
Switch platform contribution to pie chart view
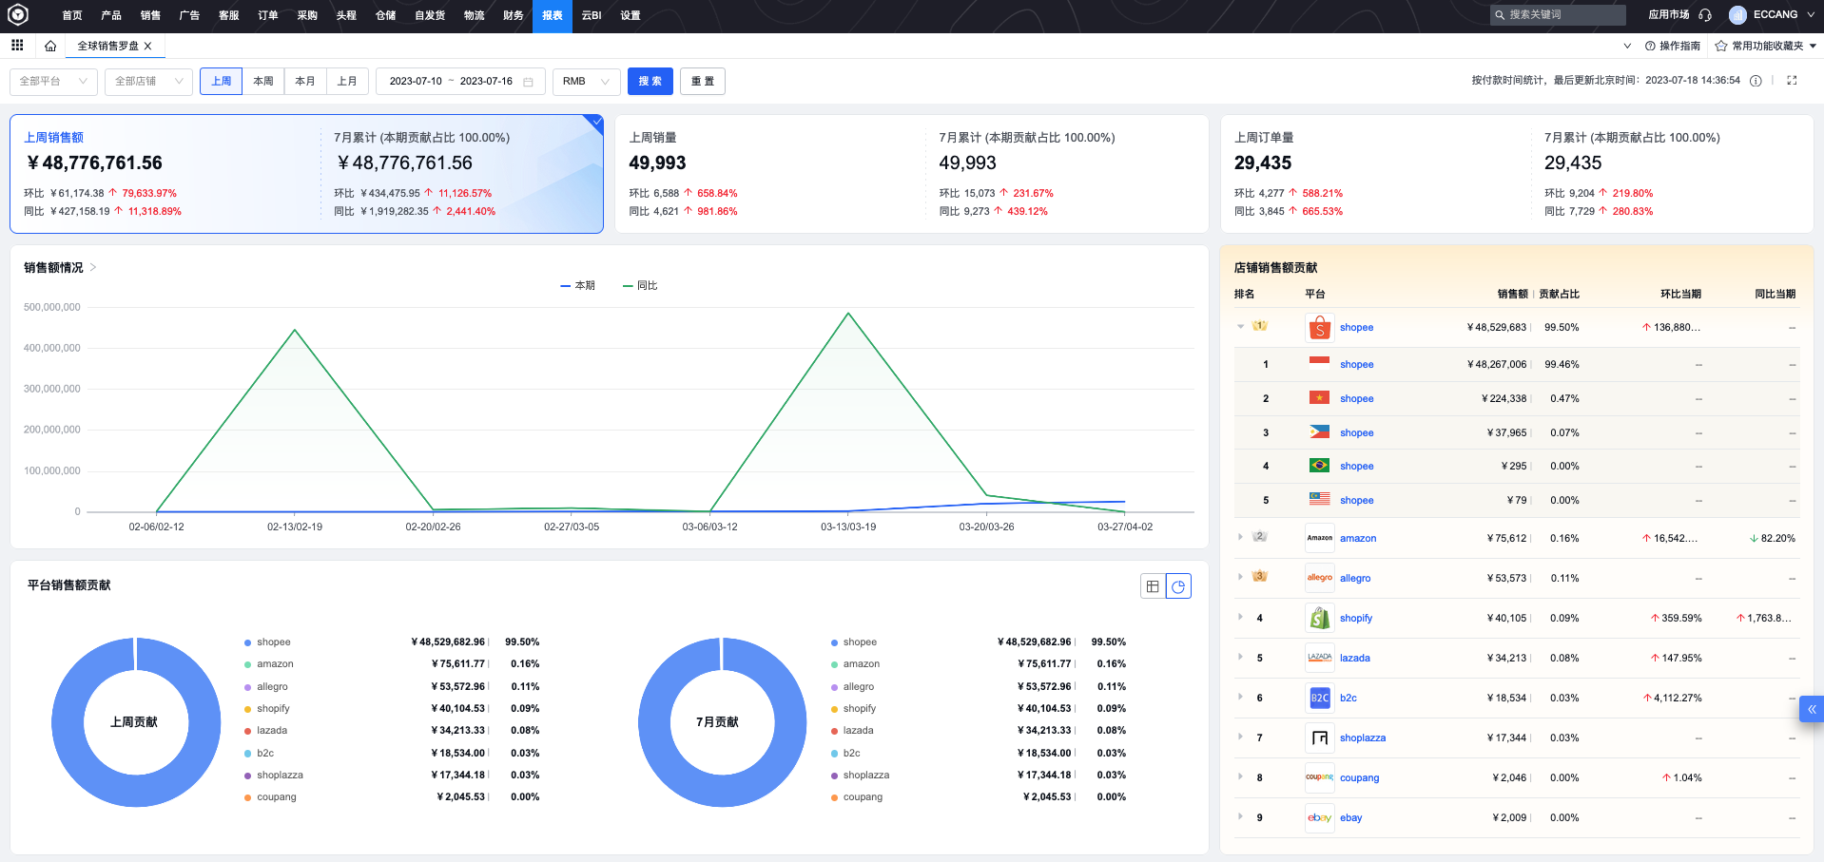tap(1178, 586)
